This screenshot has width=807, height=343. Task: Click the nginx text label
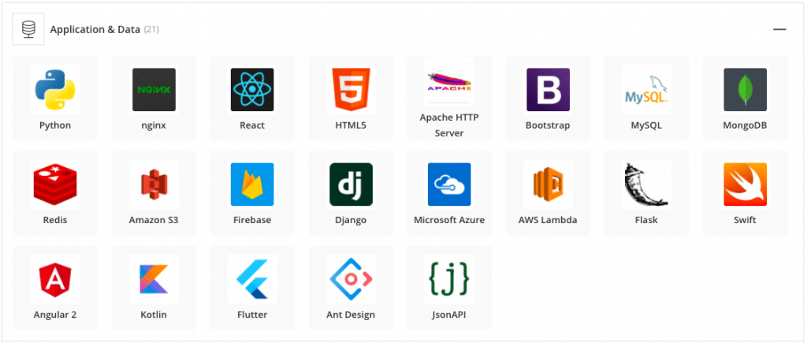[154, 125]
